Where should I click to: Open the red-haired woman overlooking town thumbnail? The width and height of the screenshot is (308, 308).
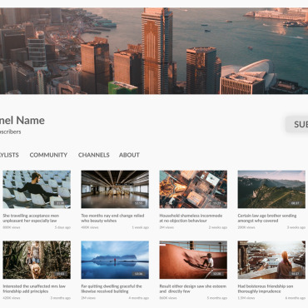(x=271, y=260)
